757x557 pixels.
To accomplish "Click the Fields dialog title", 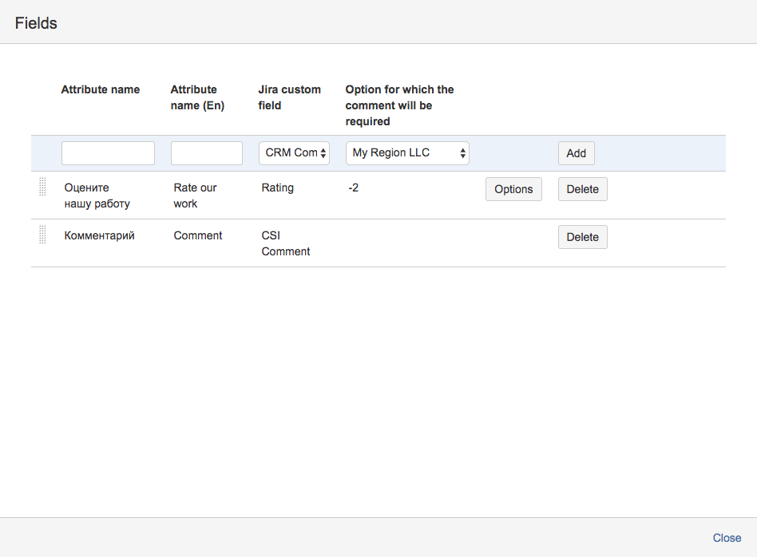I will click(x=36, y=23).
